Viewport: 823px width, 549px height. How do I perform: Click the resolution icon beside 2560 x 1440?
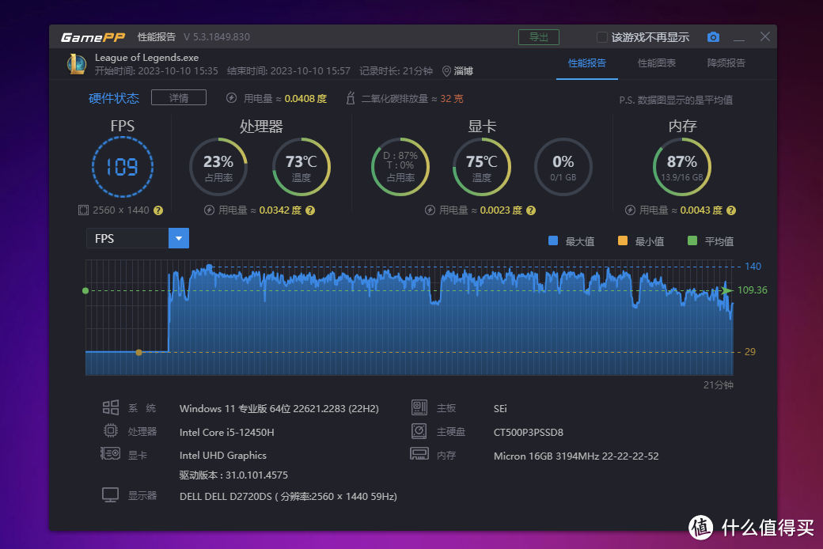(83, 210)
